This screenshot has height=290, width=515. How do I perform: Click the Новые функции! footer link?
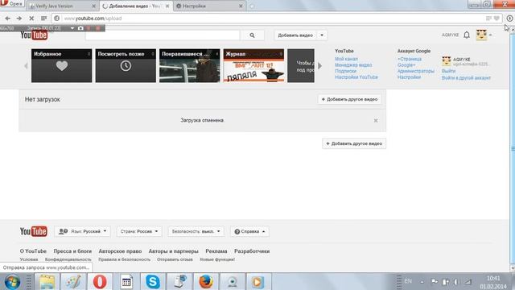click(x=217, y=259)
